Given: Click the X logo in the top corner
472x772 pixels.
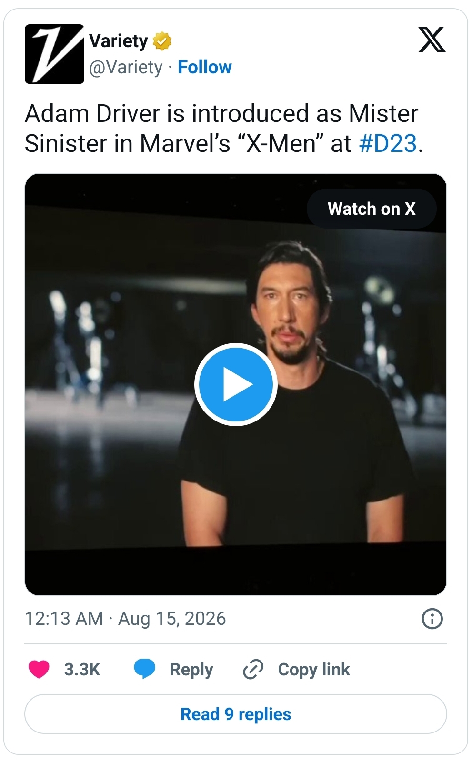Looking at the screenshot, I should pos(432,40).
